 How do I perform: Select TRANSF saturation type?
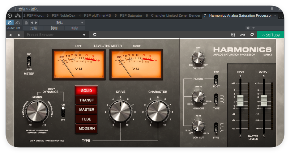(x=86, y=100)
